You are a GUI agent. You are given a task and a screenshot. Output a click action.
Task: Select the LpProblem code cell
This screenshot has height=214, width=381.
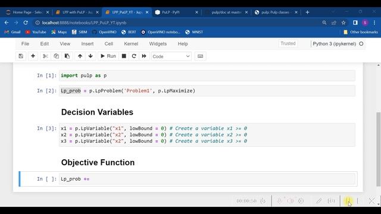tap(207, 91)
